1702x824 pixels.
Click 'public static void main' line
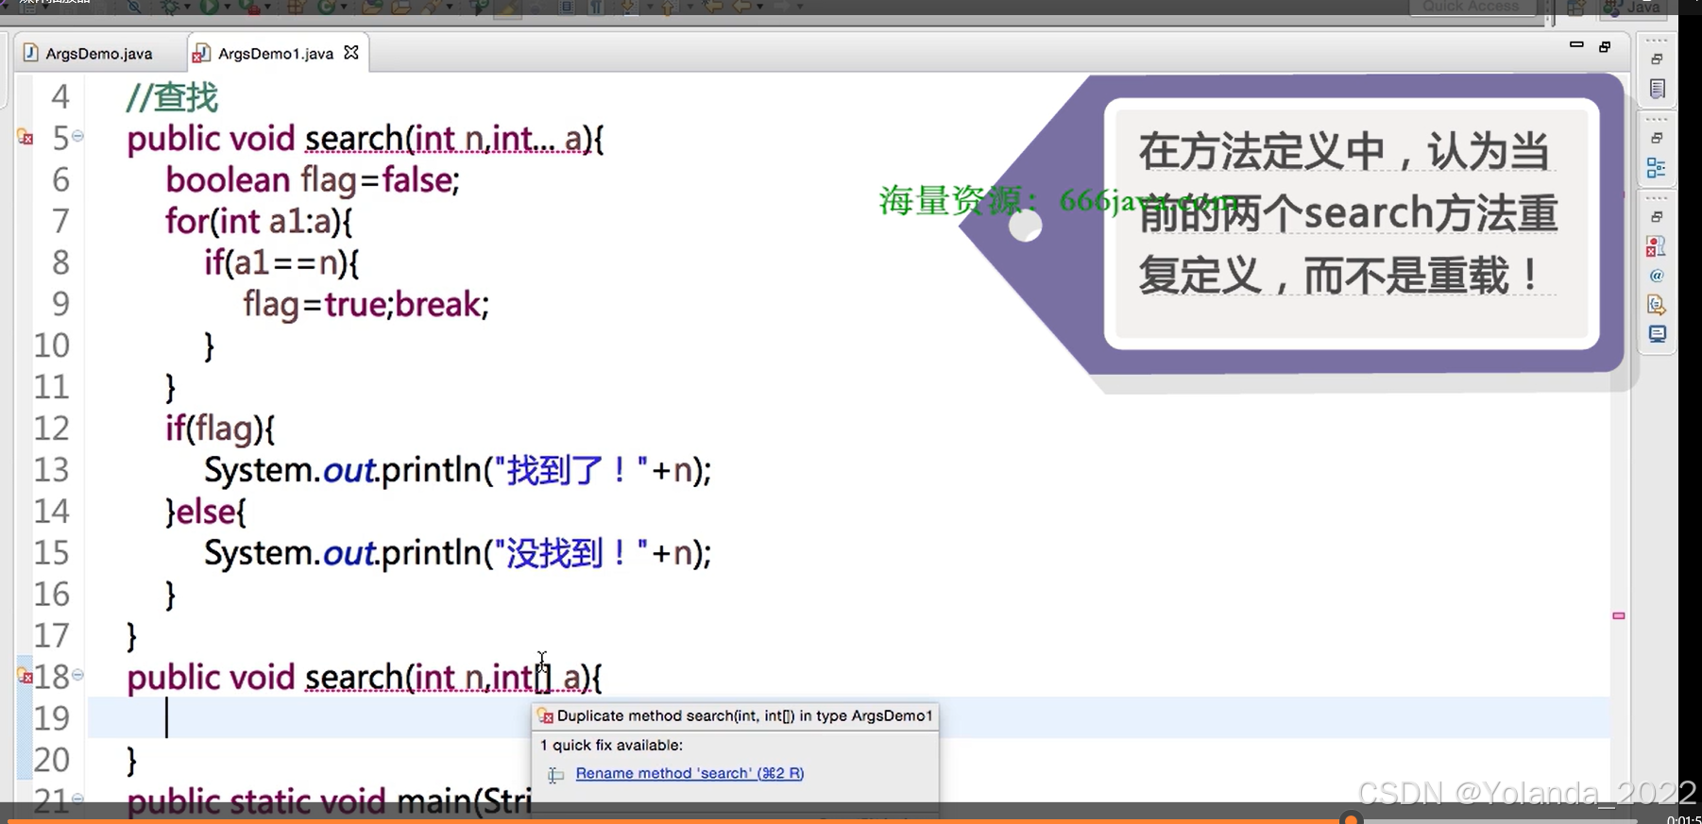pos(330,801)
